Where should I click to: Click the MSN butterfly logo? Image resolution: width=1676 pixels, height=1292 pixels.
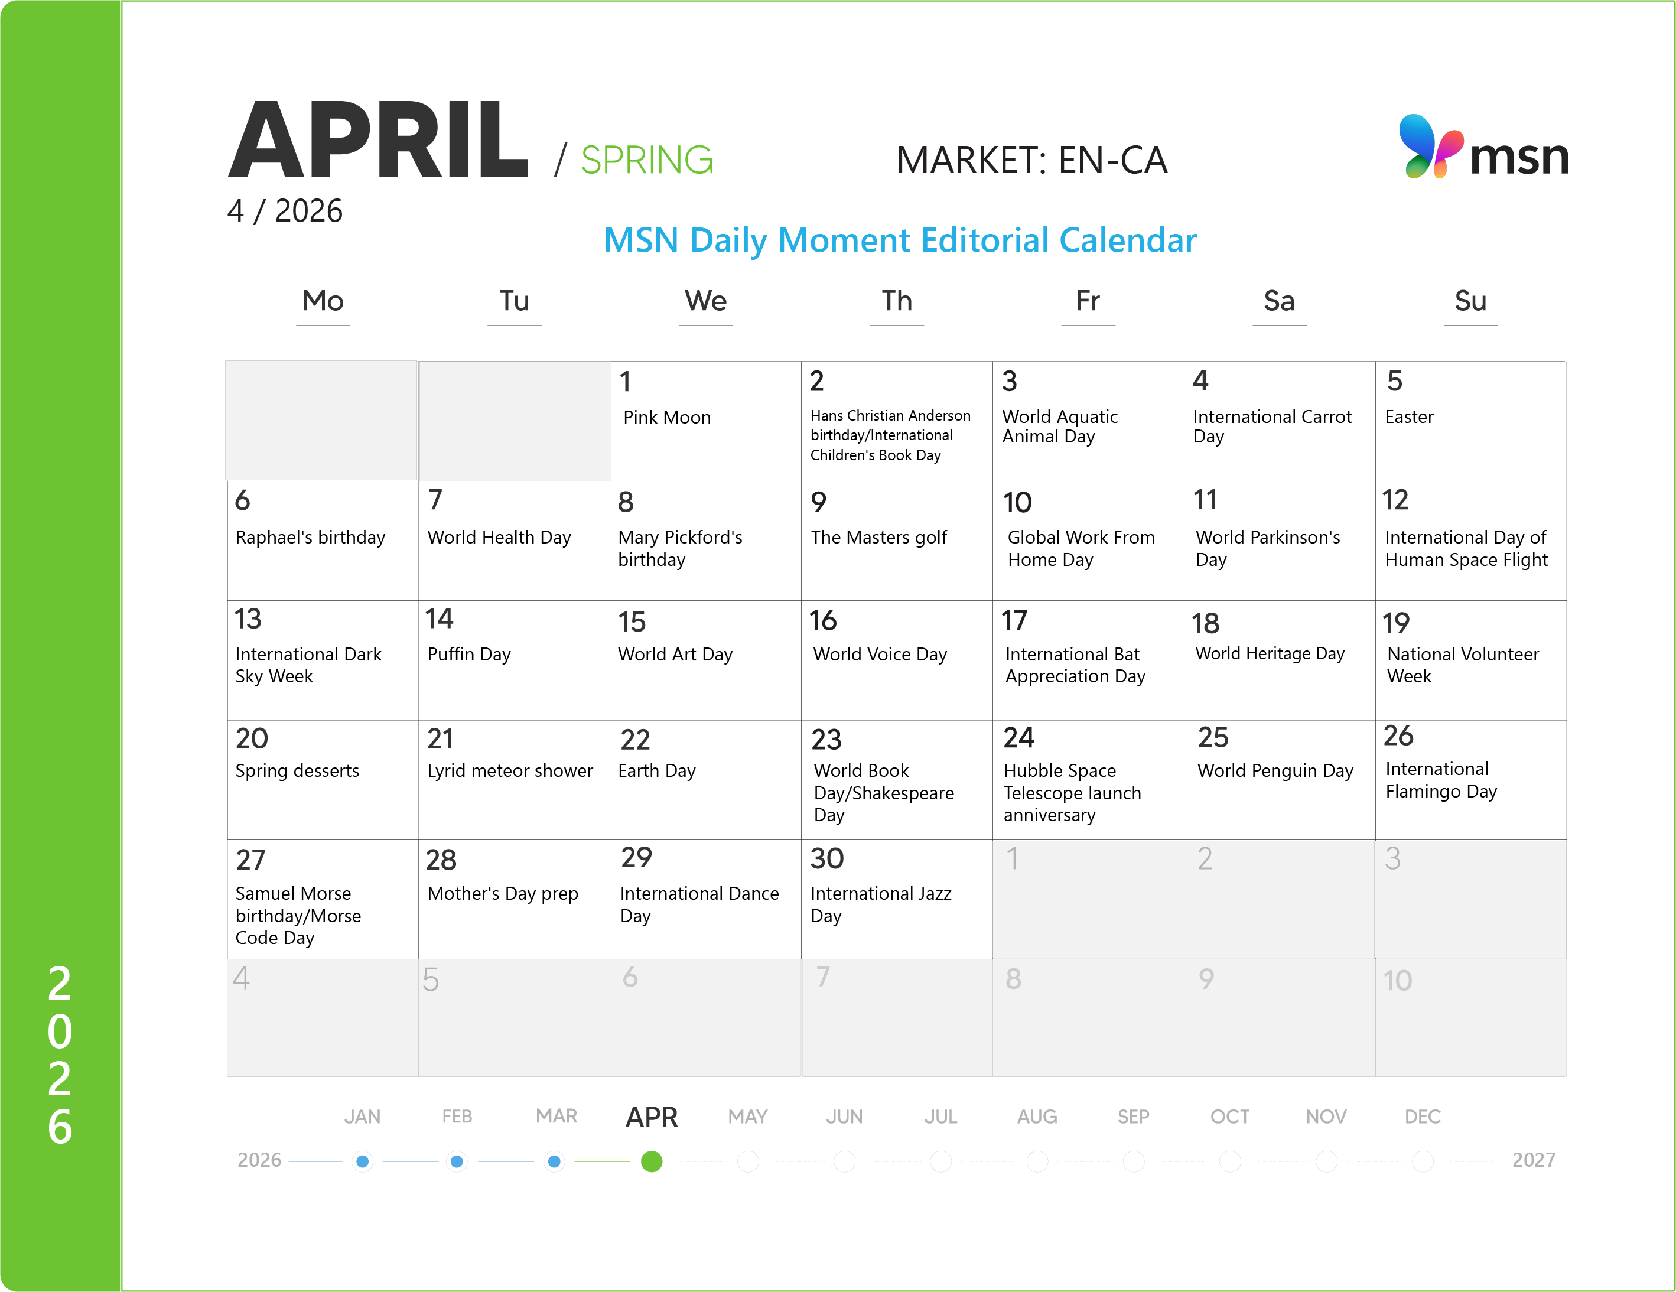click(x=1429, y=147)
